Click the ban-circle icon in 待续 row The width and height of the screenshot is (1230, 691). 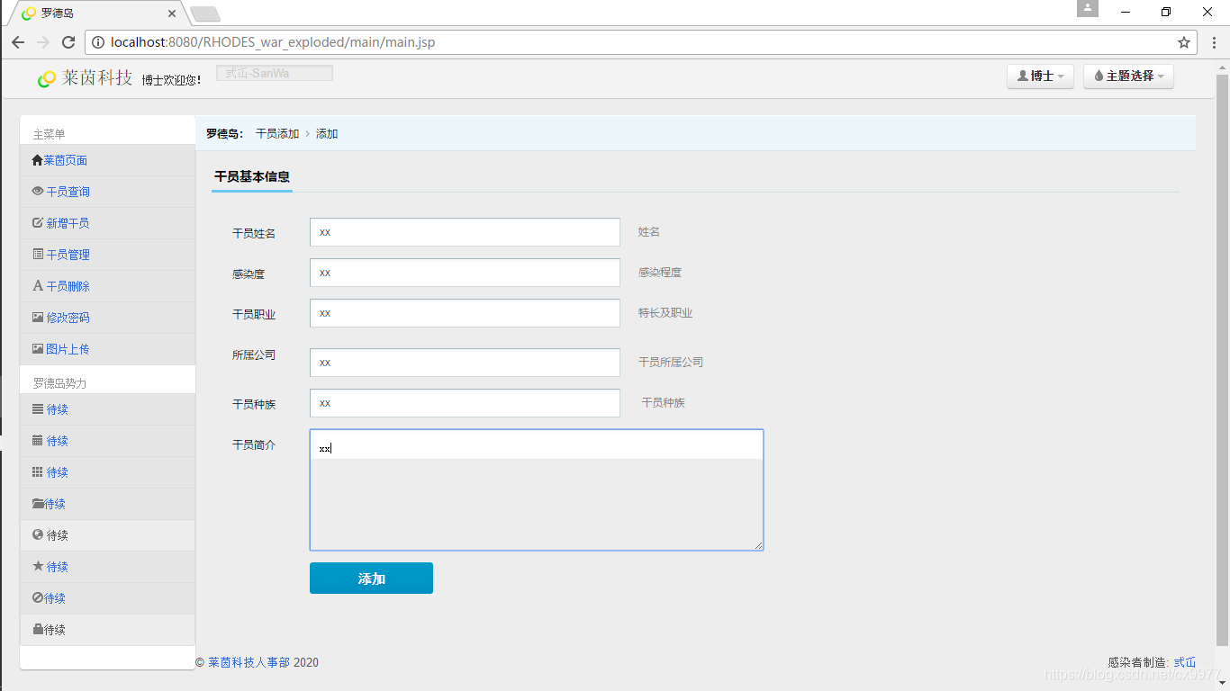pos(38,598)
